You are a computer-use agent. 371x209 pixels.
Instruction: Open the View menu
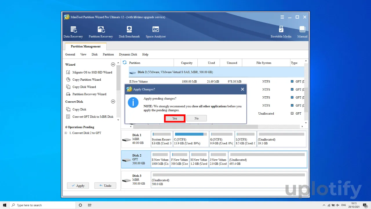[x=83, y=54]
